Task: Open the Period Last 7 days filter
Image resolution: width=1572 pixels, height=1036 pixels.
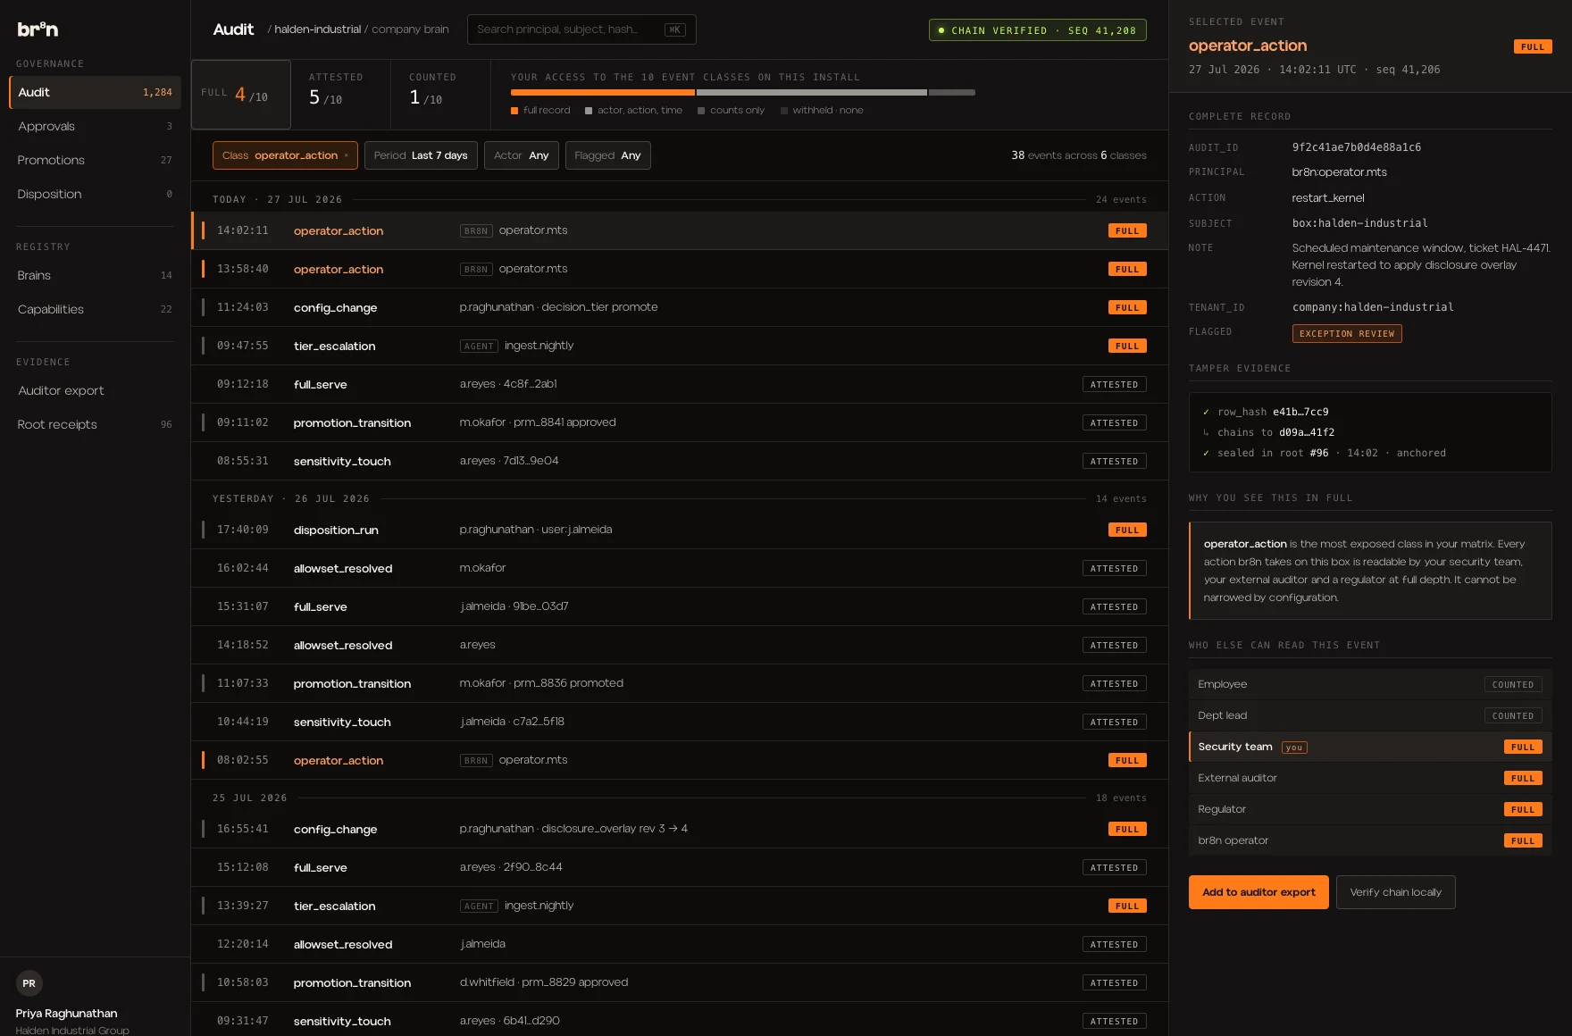Action: [x=421, y=155]
